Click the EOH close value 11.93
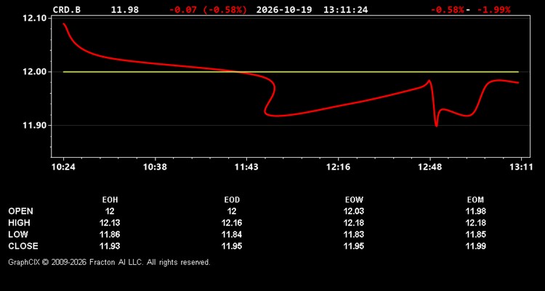545x291 pixels. point(110,246)
